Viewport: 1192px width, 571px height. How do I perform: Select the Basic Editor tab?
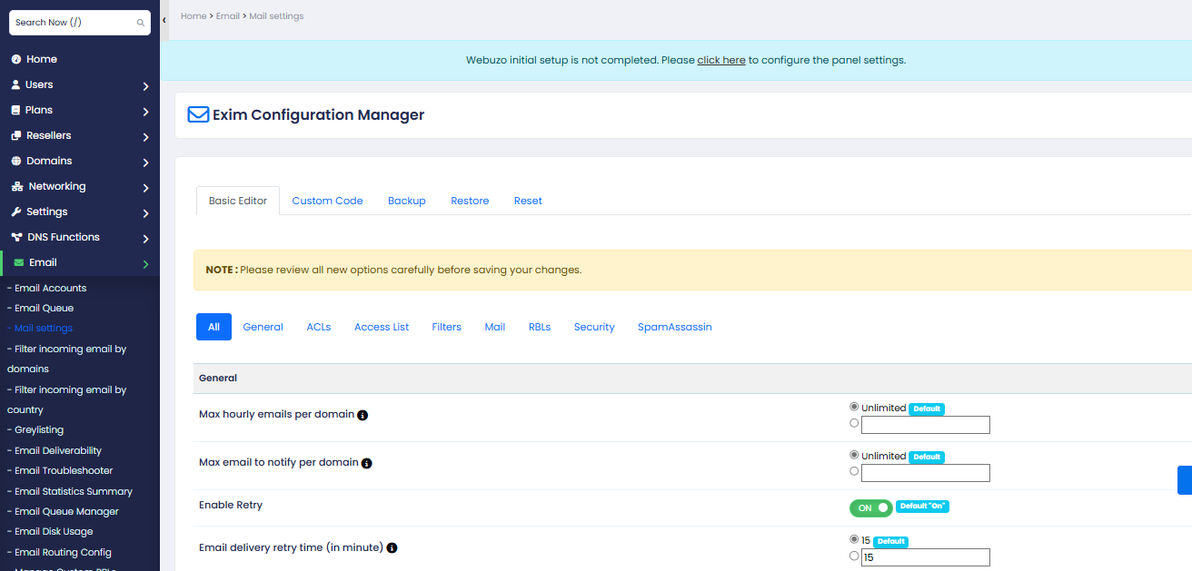pos(238,201)
